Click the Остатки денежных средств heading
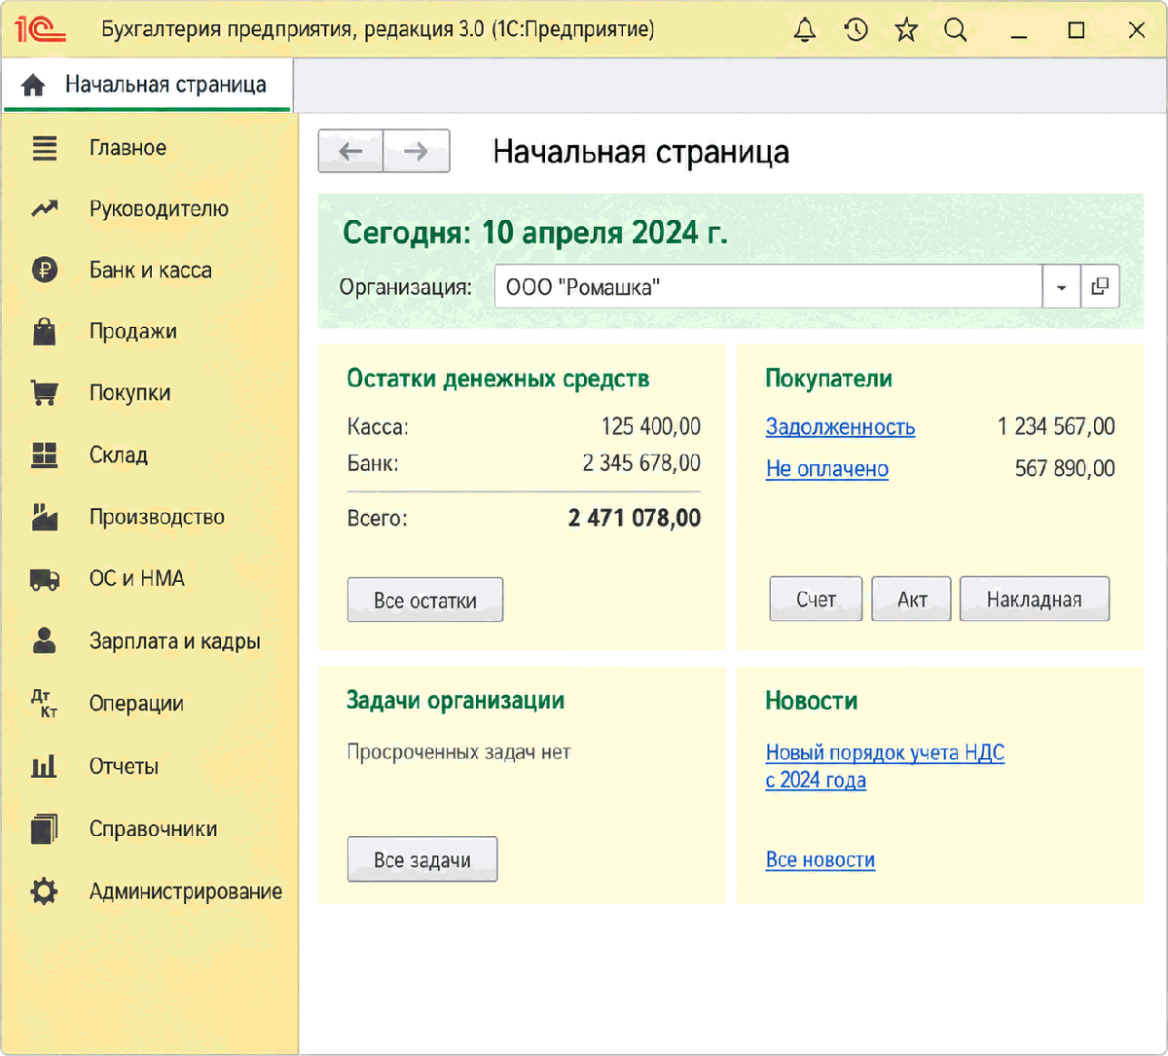This screenshot has width=1168, height=1056. pyautogui.click(x=498, y=379)
